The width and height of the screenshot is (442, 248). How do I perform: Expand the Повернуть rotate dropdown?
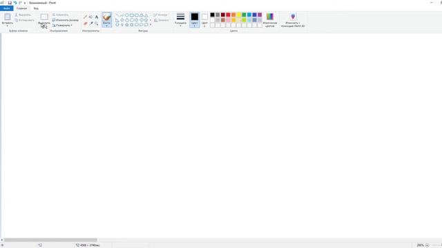point(62,25)
